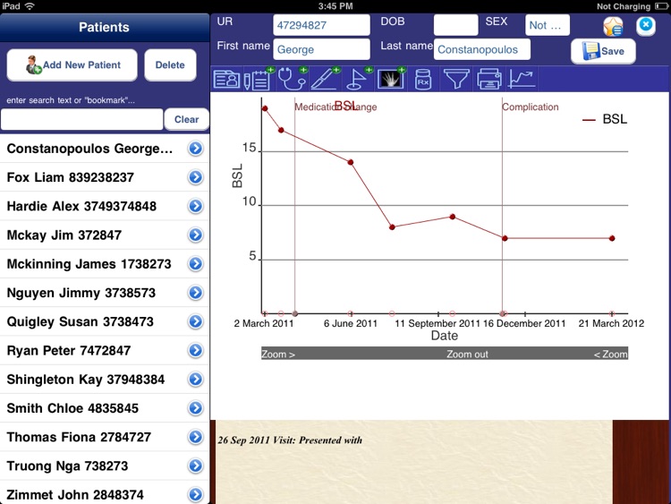
Task: Click Zoom out below the chart
Action: coord(469,355)
